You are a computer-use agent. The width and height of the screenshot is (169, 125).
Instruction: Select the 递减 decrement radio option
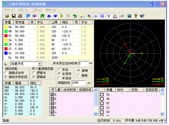pos(79,75)
